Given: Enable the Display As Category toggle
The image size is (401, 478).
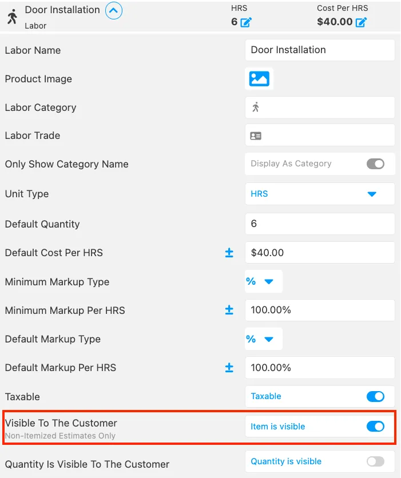Looking at the screenshot, I should tap(375, 164).
